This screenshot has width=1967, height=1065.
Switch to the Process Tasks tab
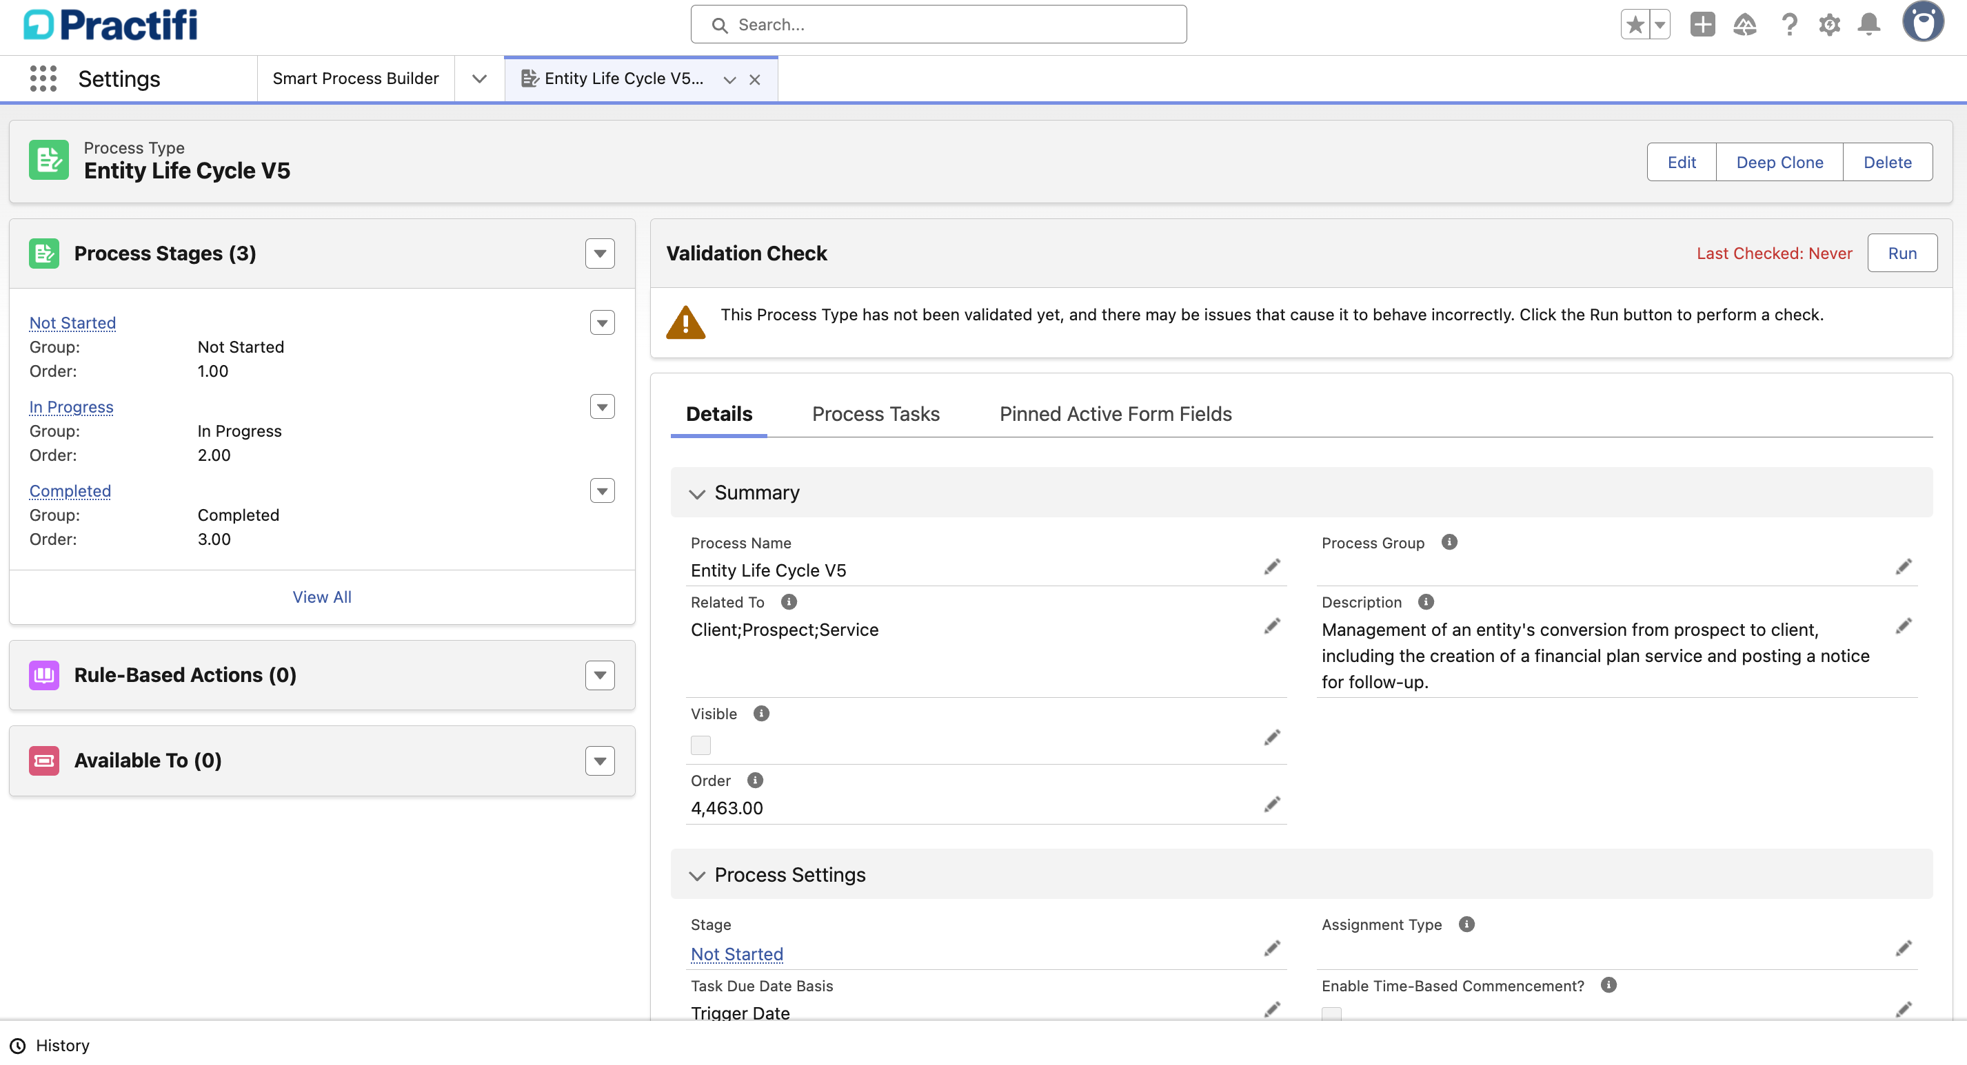pos(876,413)
